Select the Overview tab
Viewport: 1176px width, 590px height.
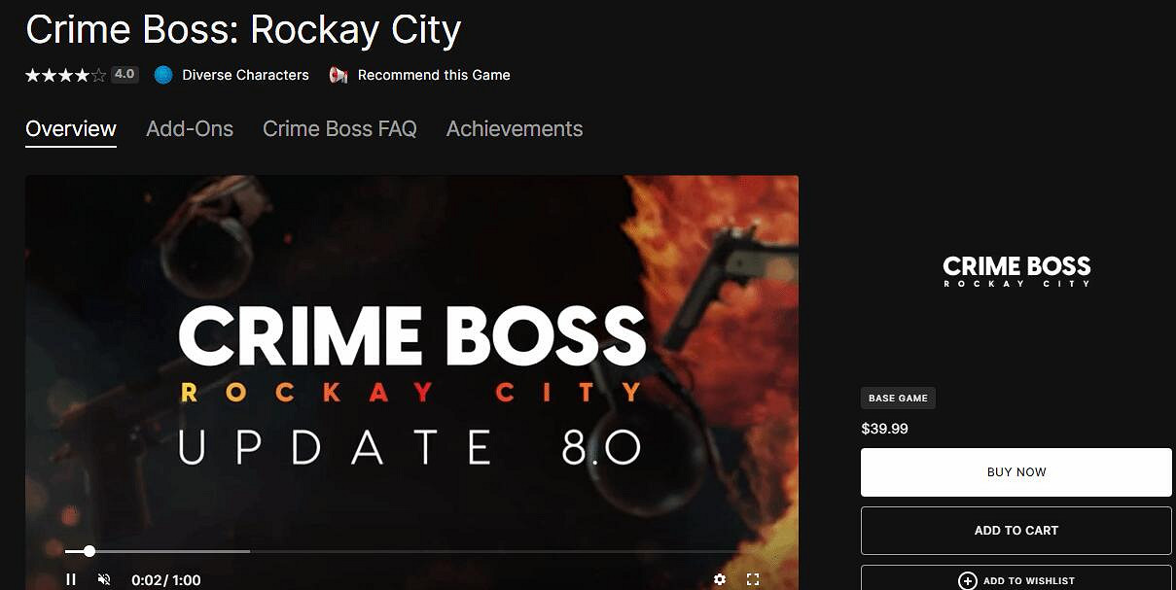click(x=71, y=128)
